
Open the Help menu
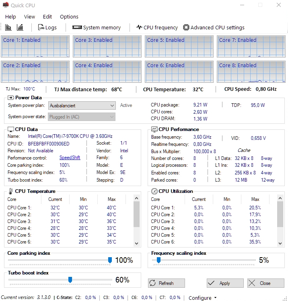tap(10, 16)
